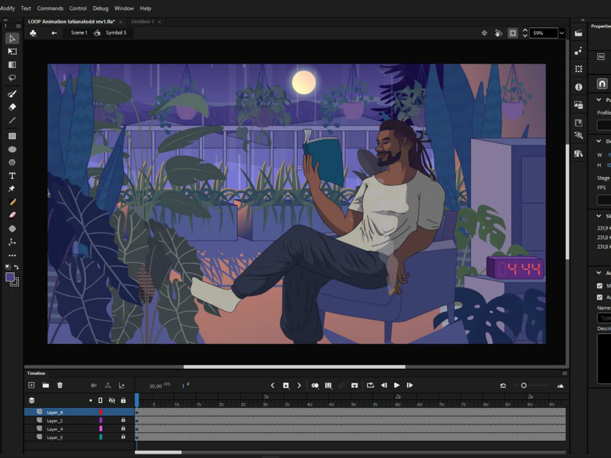The width and height of the screenshot is (611, 458).
Task: Open the Transform panel icon
Action: (x=579, y=69)
